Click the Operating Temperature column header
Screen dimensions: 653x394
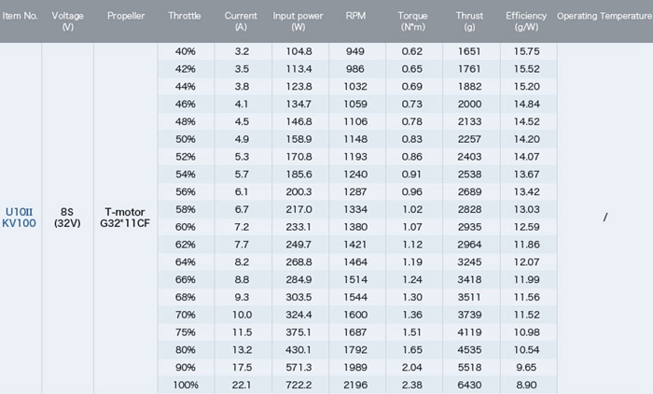[604, 16]
